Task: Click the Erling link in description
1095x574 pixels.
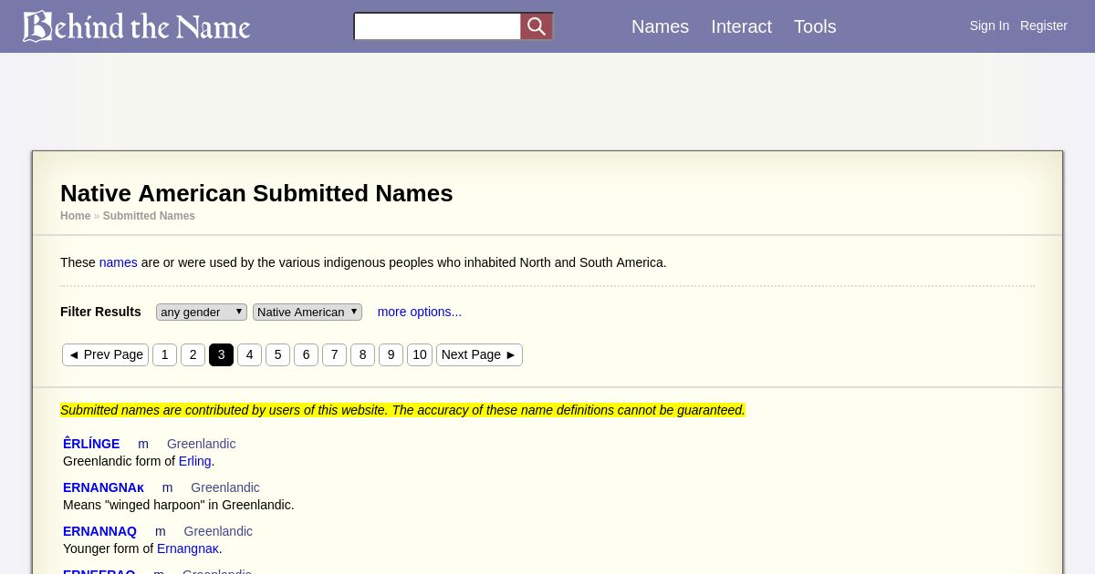Action: coord(194,461)
